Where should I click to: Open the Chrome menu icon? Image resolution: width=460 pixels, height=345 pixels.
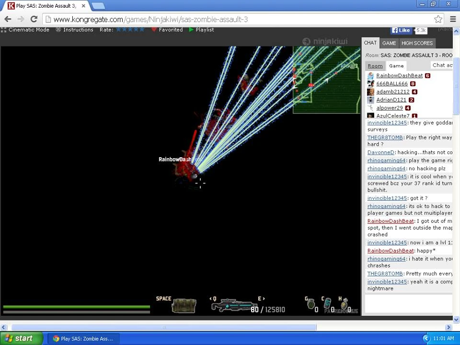click(453, 19)
